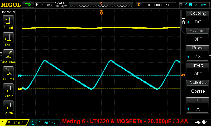
Task: Click the waveform memory overview bar
Action: coord(101,5)
